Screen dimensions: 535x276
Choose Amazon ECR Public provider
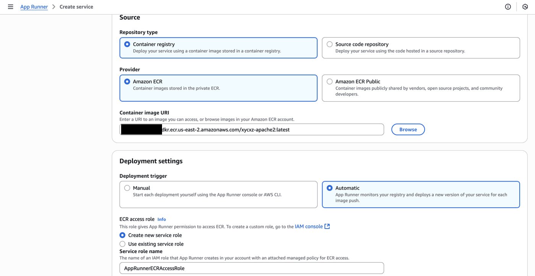click(329, 81)
